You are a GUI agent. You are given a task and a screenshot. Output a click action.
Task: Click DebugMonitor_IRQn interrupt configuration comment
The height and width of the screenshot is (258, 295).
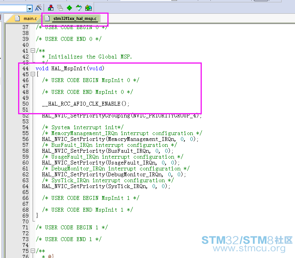point(116,168)
